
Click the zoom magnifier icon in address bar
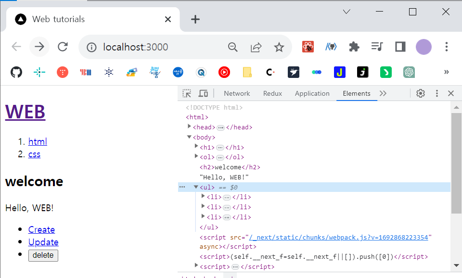233,47
